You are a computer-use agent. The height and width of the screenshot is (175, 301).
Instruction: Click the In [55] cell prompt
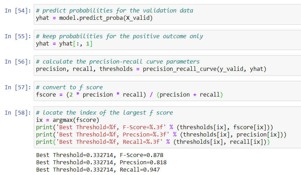click(17, 36)
